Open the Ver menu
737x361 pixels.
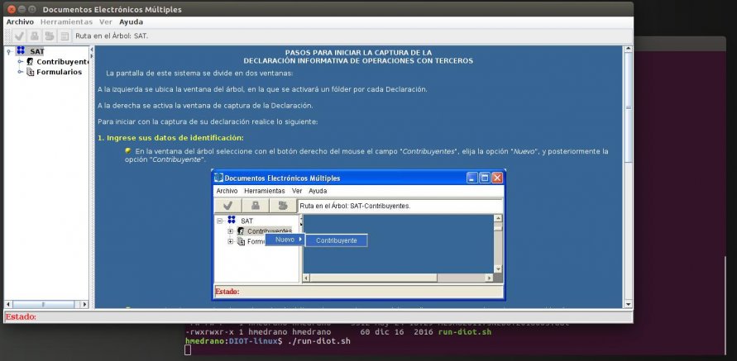[106, 21]
